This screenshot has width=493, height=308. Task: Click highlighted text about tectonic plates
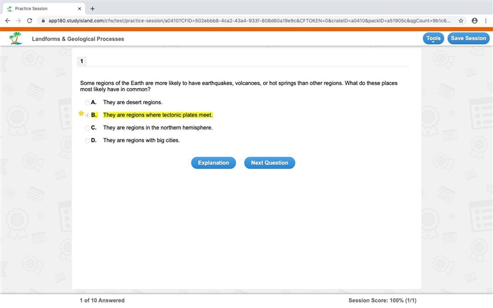[x=158, y=115]
